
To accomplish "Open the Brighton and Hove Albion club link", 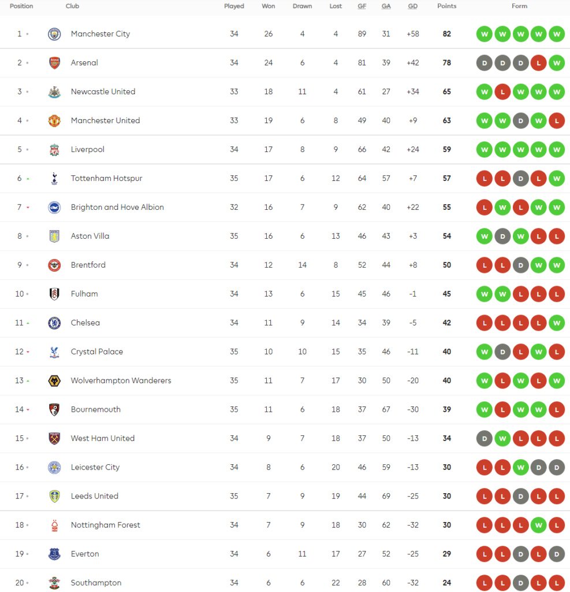I will point(117,208).
